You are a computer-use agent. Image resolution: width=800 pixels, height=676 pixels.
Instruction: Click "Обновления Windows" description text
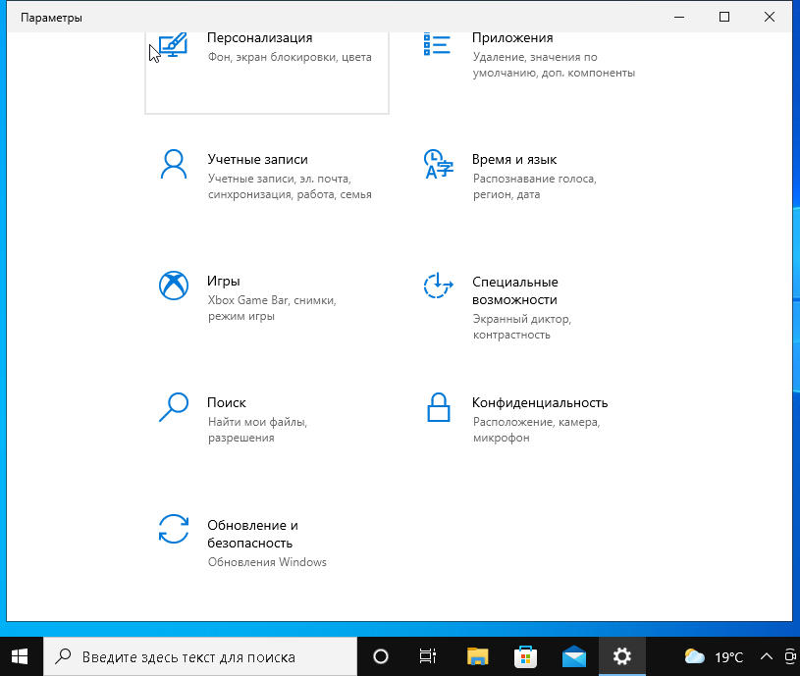coord(267,562)
